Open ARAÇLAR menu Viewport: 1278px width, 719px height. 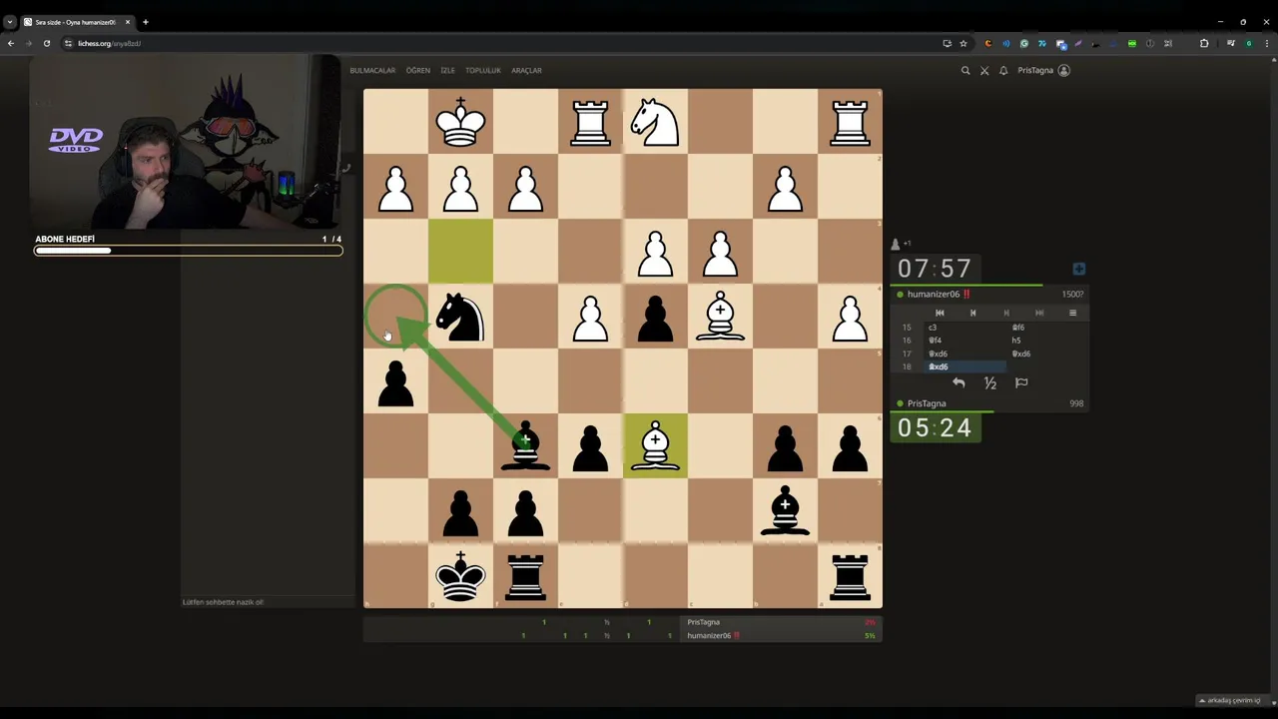[x=526, y=70]
